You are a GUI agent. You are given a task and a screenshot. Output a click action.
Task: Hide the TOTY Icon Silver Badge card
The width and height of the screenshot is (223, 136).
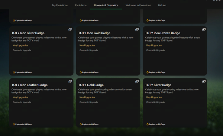[x=70, y=29]
